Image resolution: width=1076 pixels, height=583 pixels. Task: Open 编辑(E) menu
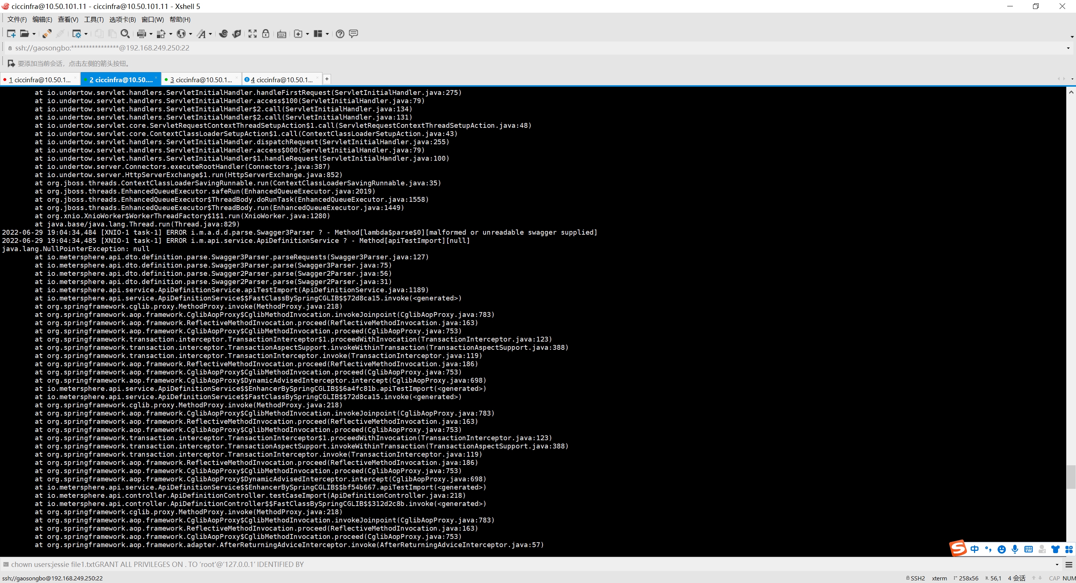[x=42, y=20]
